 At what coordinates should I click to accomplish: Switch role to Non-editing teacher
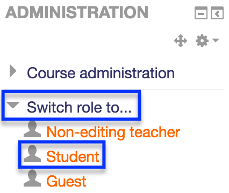pos(113,132)
